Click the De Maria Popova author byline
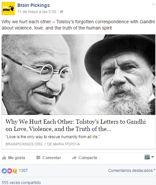 coord(63,144)
